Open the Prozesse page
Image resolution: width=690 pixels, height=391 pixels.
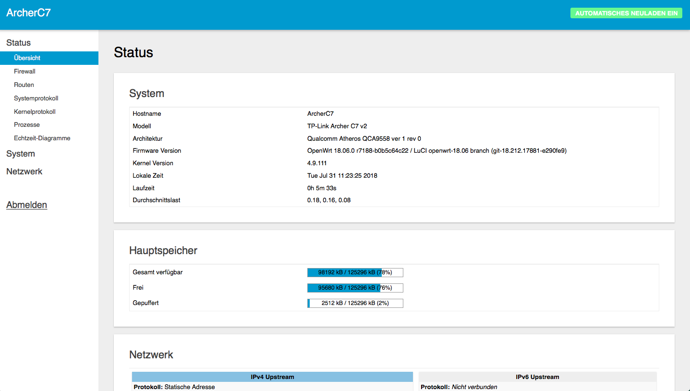tap(27, 125)
